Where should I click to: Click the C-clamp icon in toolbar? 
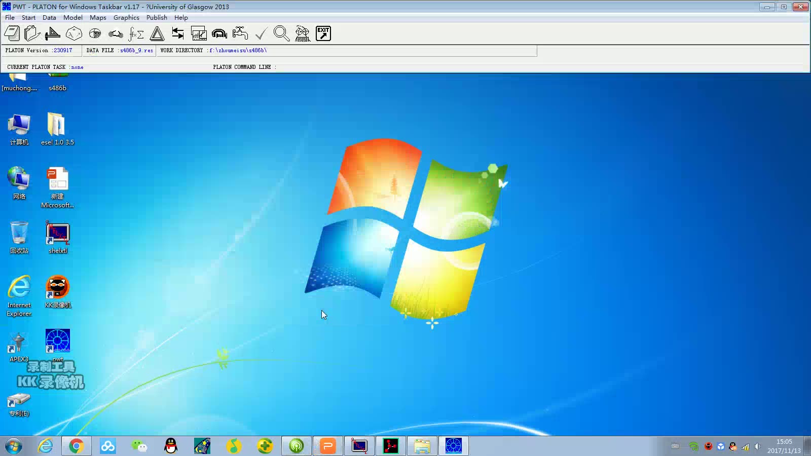point(219,33)
